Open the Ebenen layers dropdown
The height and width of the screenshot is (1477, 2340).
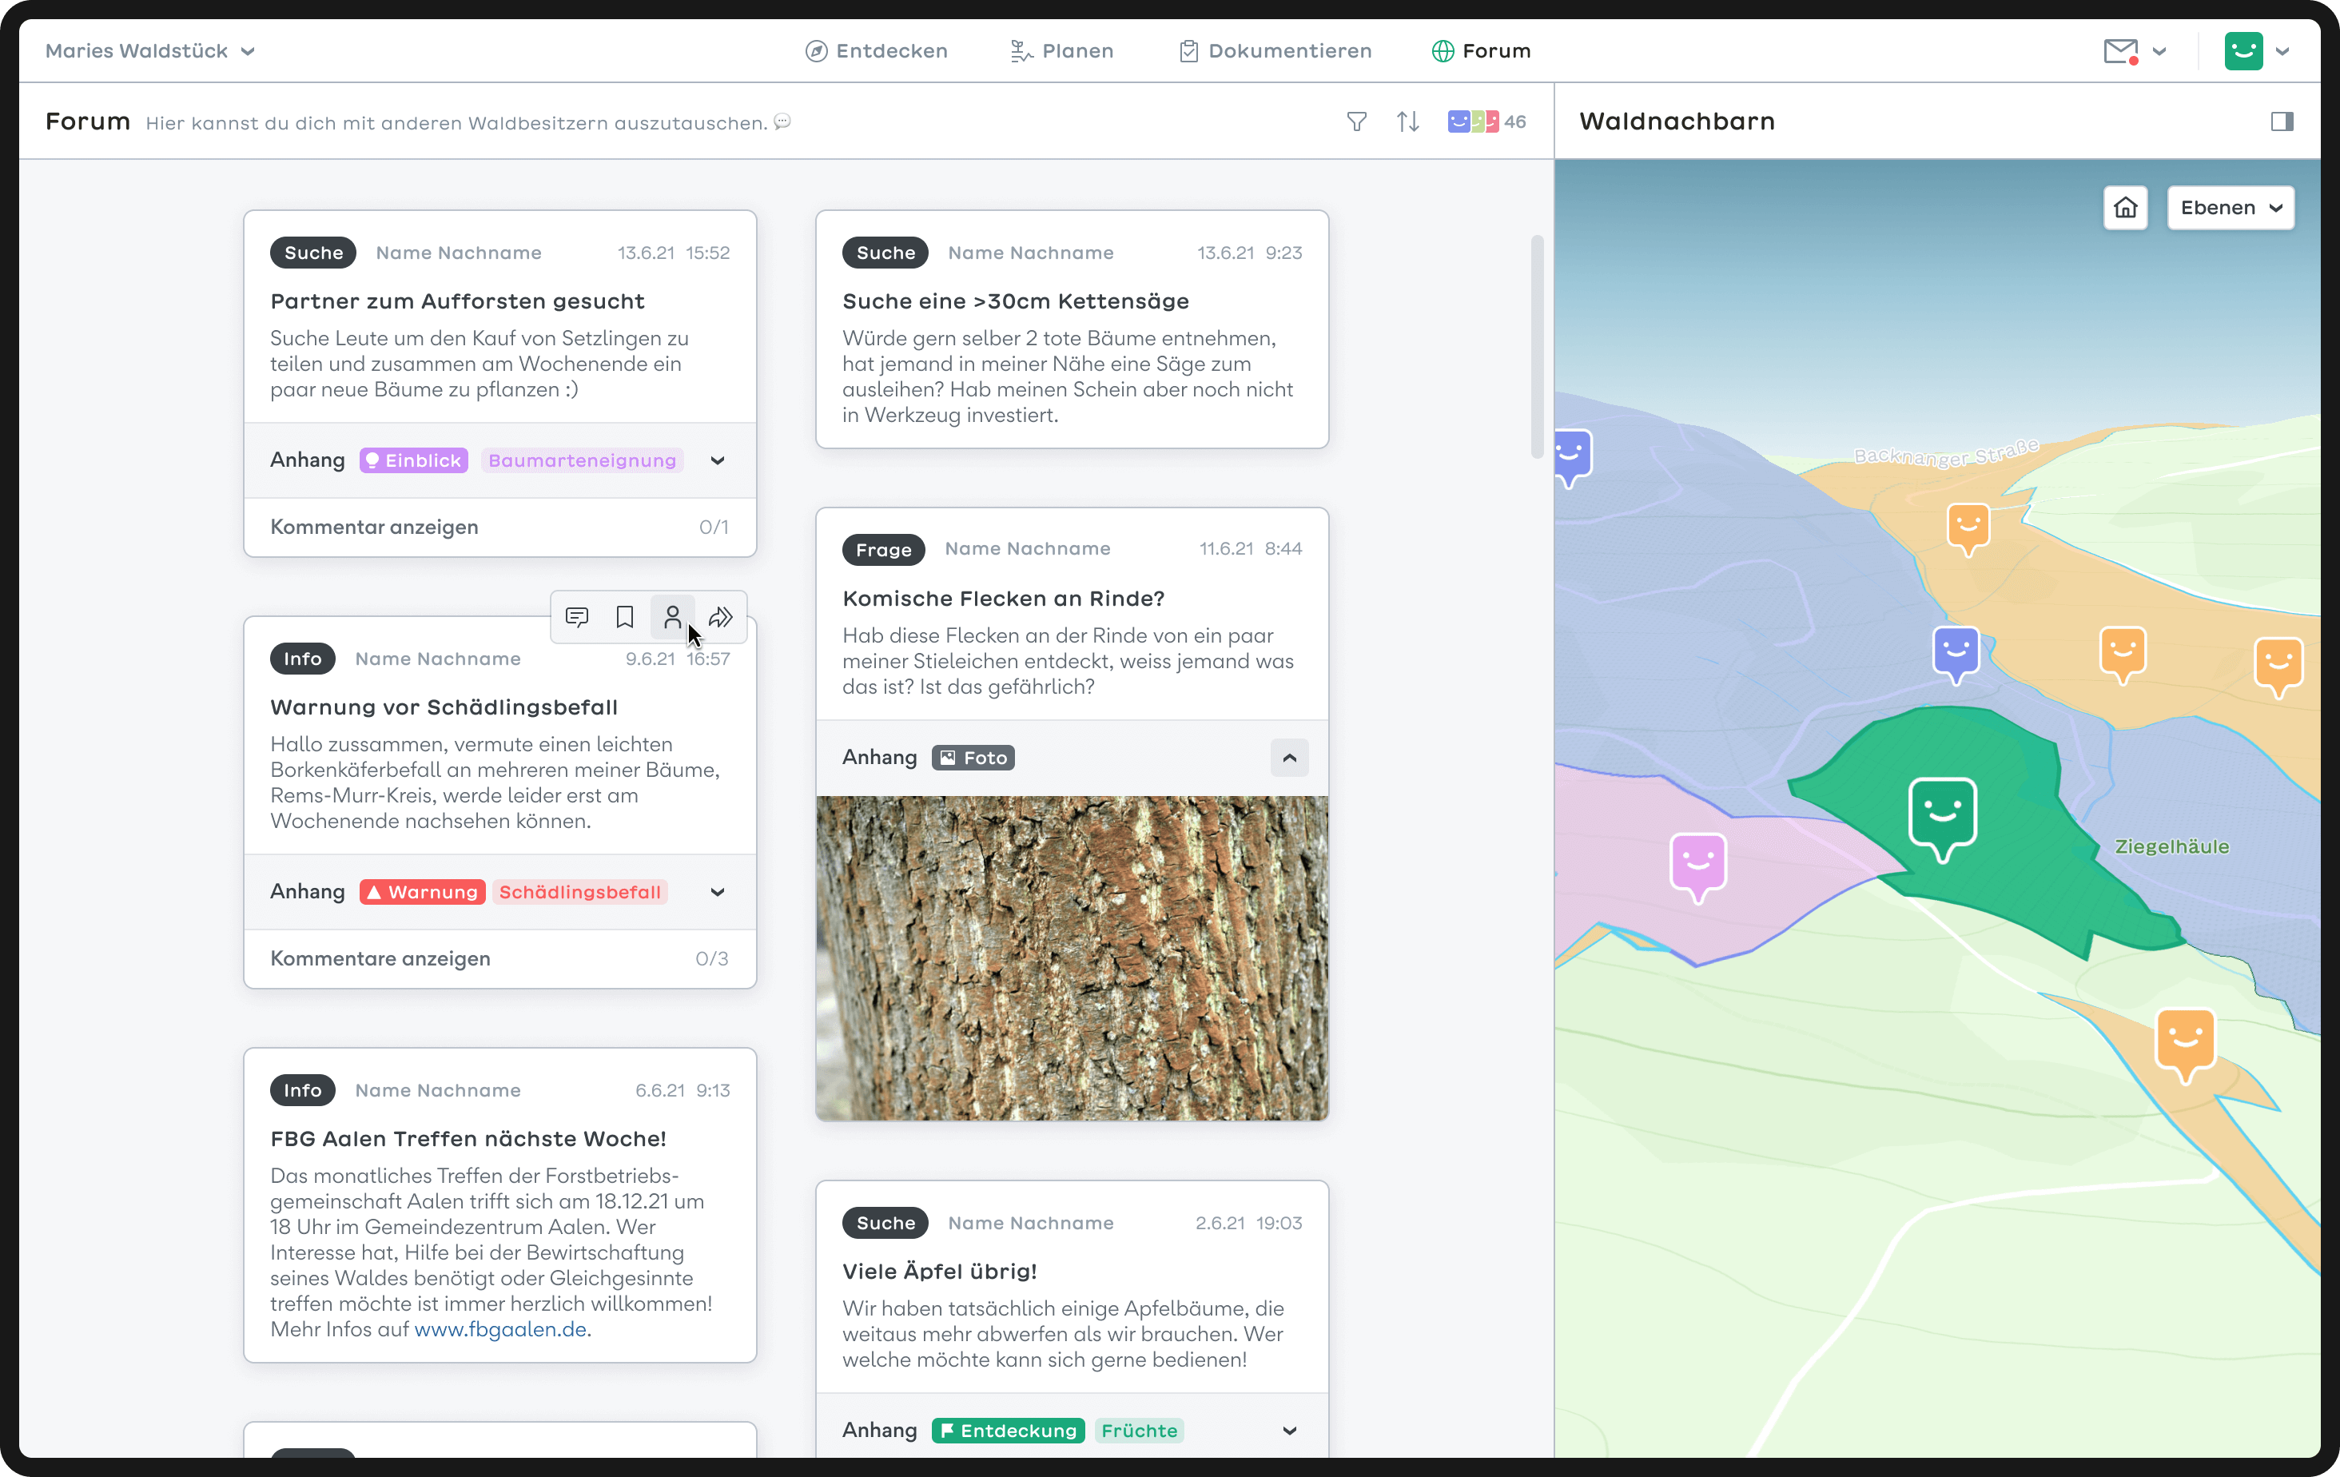pos(2231,207)
